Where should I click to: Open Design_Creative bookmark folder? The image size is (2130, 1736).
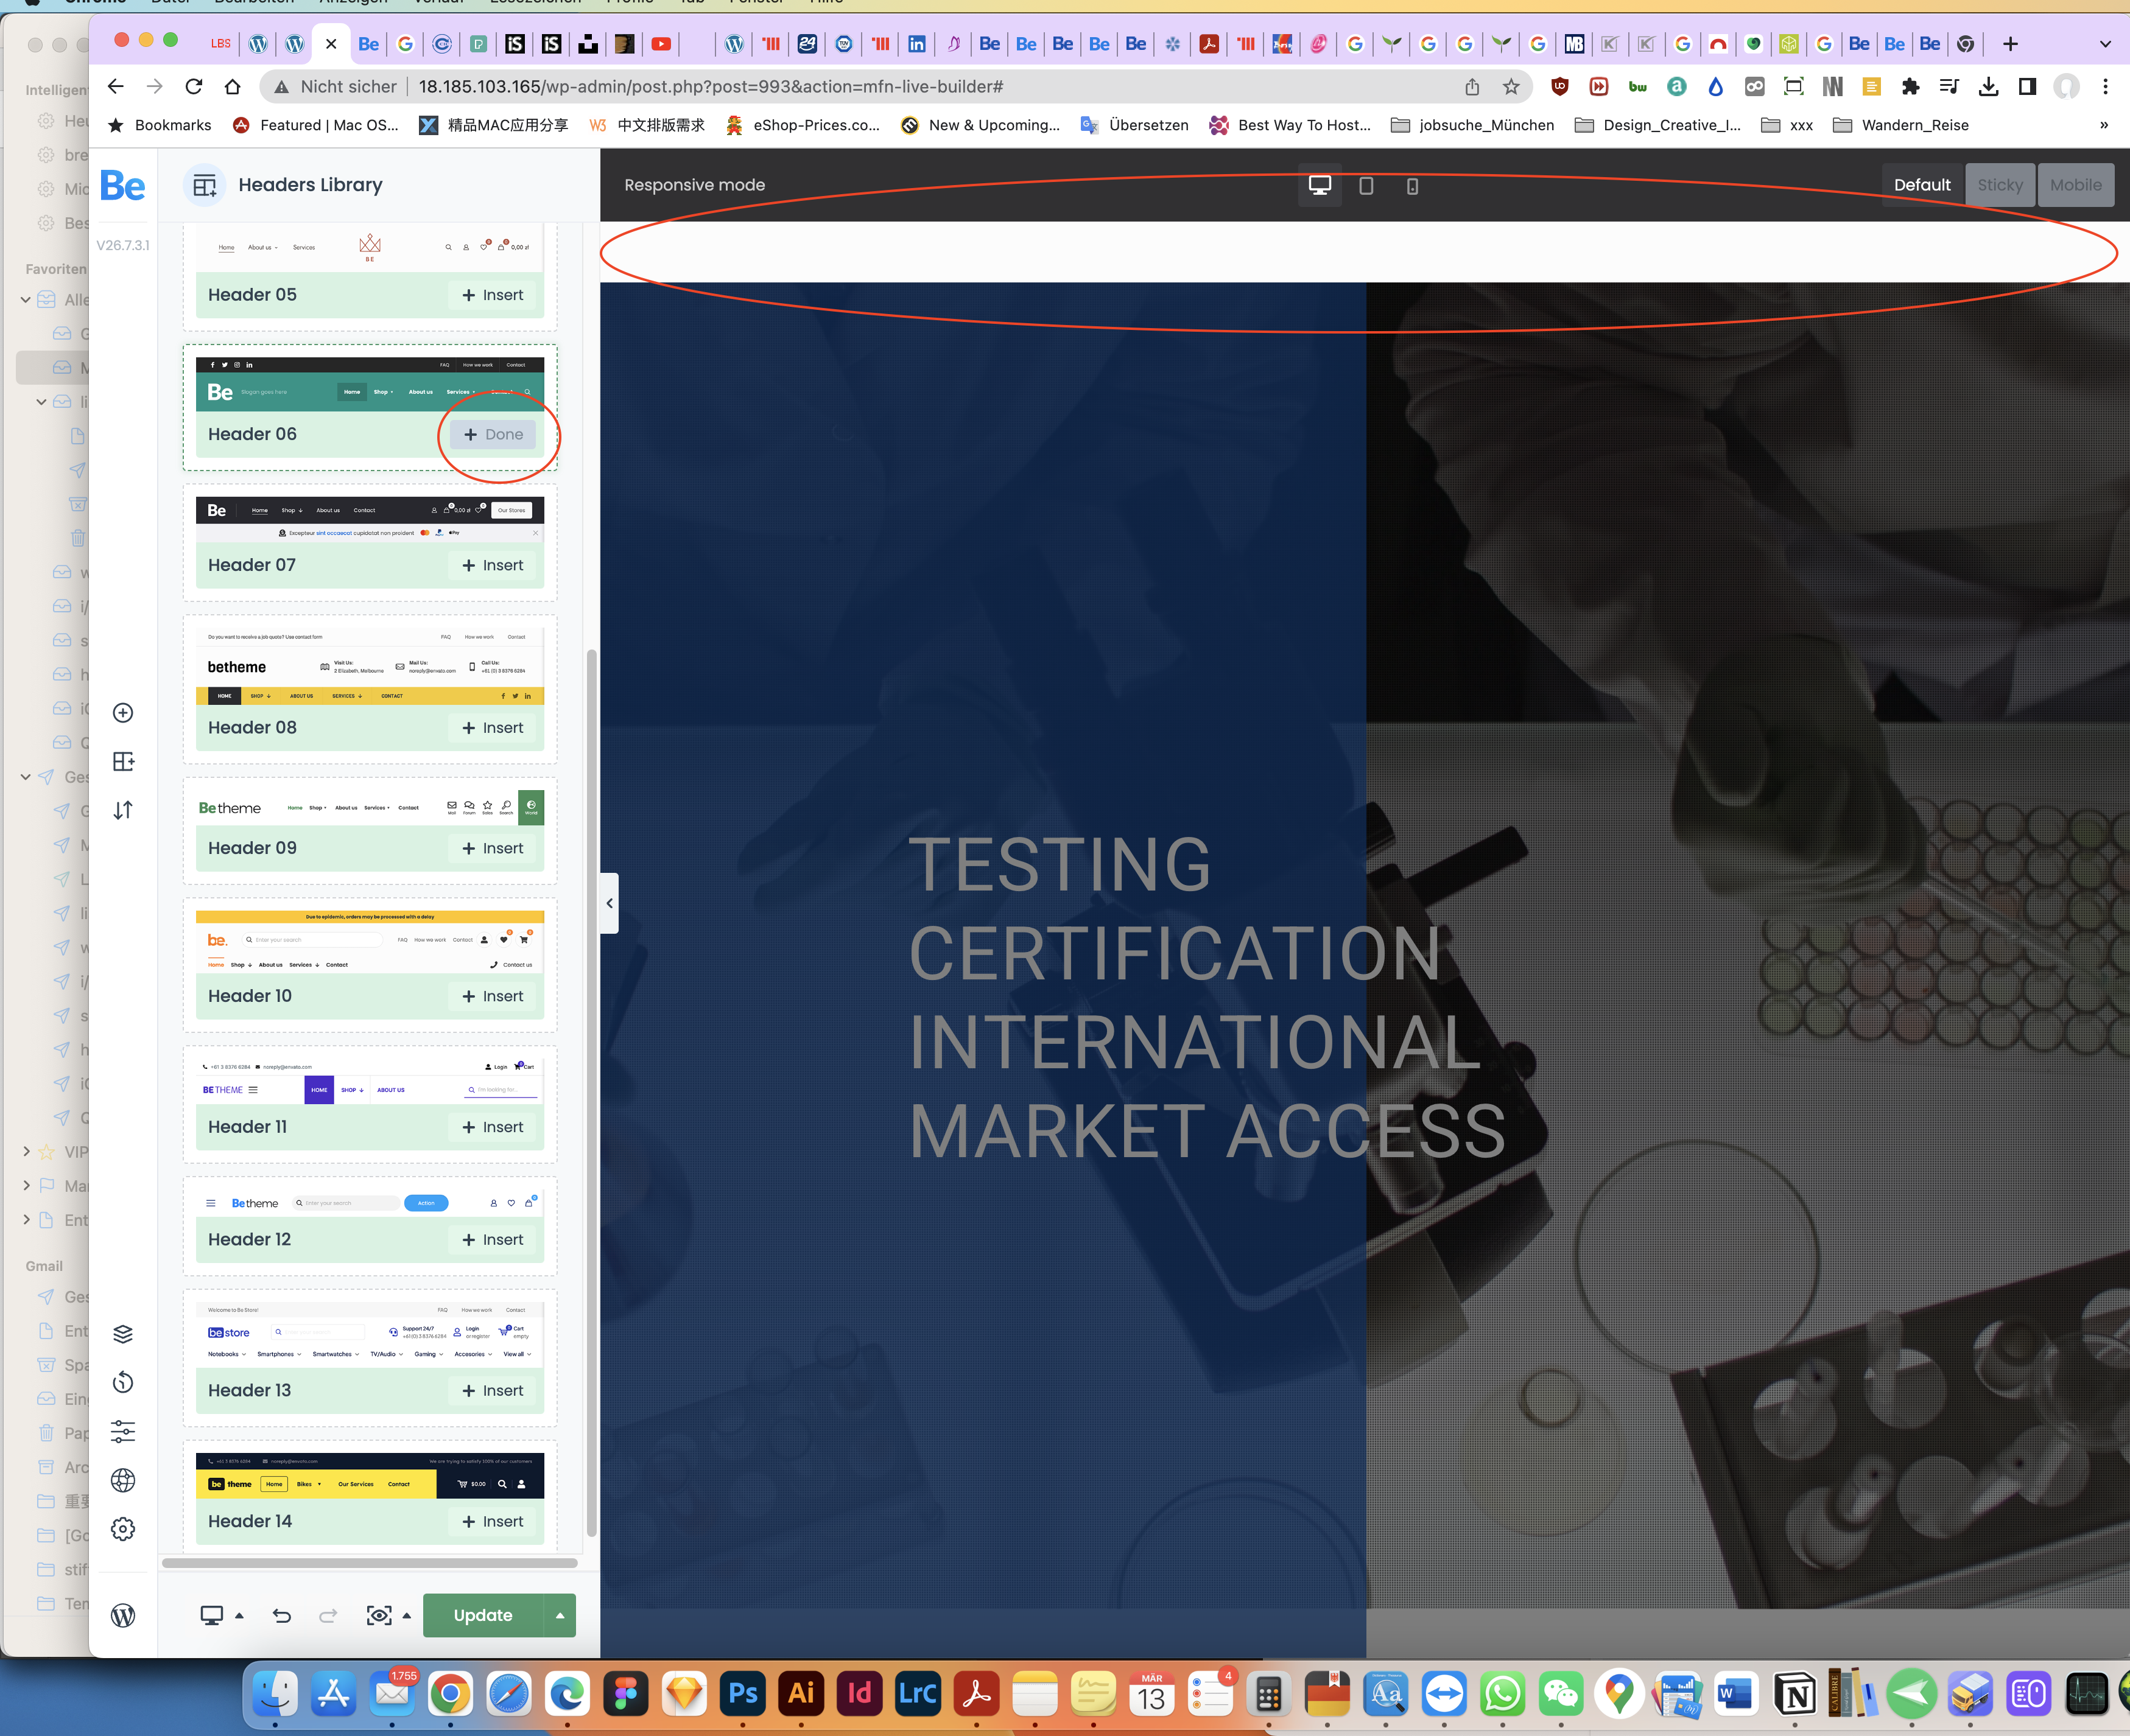click(x=1657, y=125)
